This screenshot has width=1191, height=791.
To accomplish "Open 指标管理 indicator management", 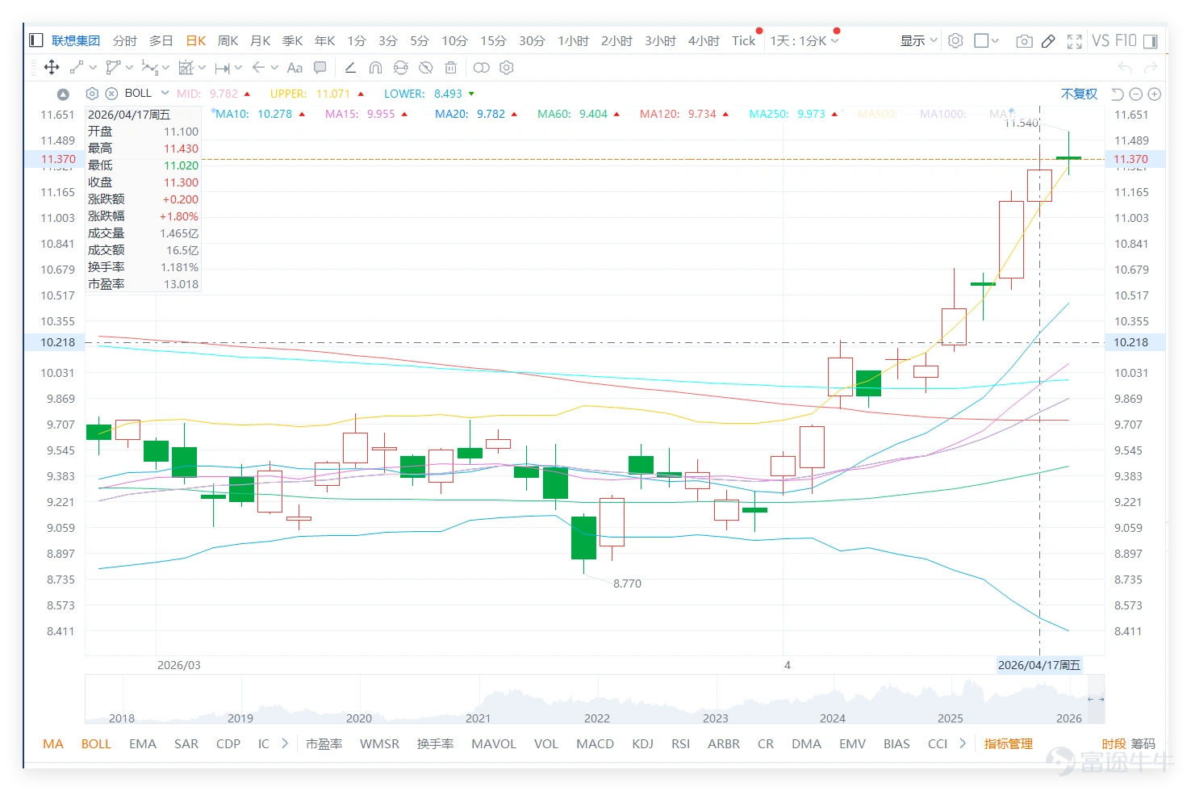I will point(1009,743).
